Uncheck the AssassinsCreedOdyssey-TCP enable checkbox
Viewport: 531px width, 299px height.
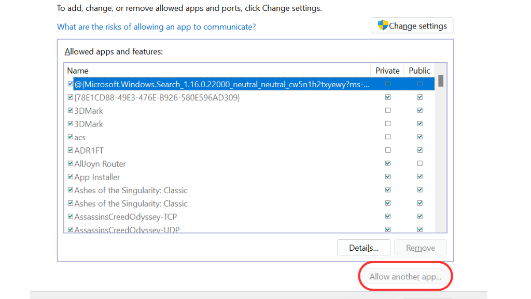(x=70, y=216)
